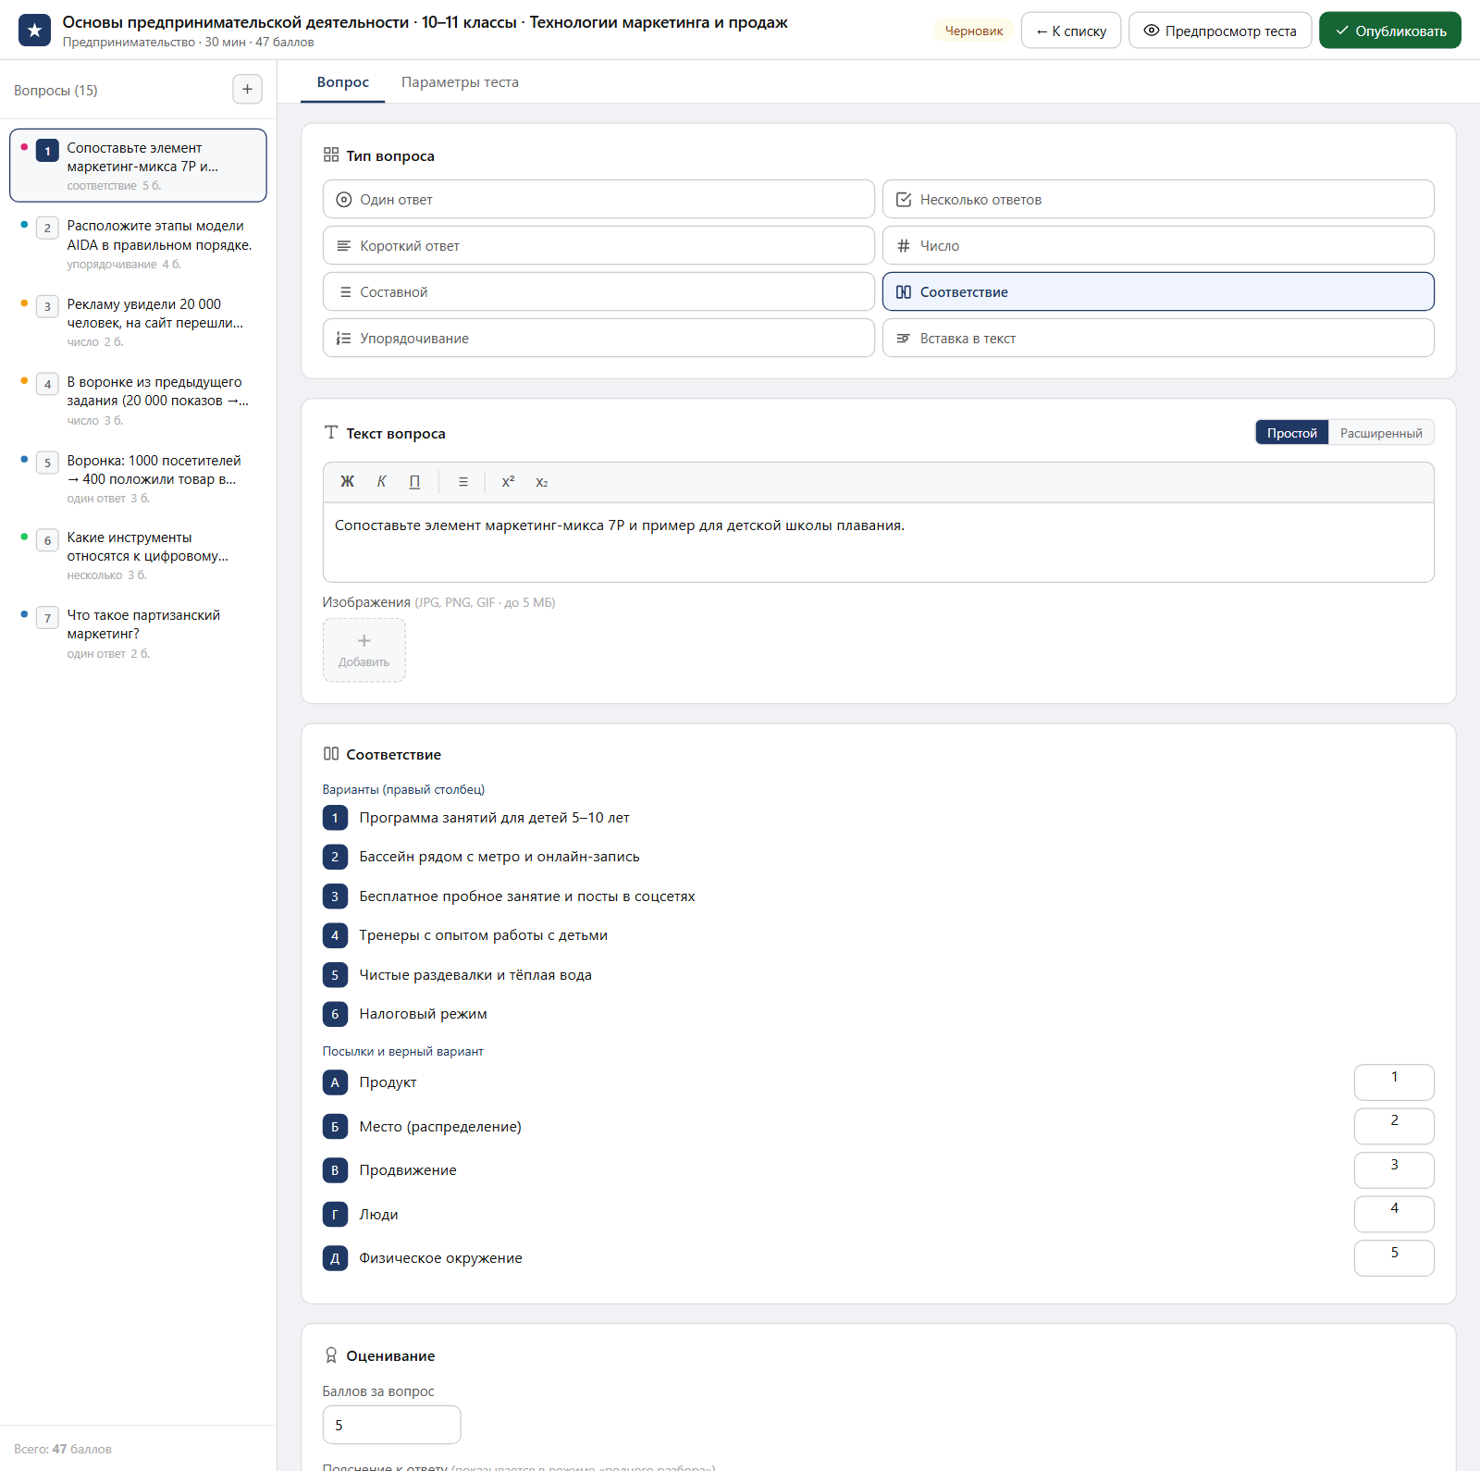
Task: Click the "Баллов за вопрос" input field
Action: (x=391, y=1425)
